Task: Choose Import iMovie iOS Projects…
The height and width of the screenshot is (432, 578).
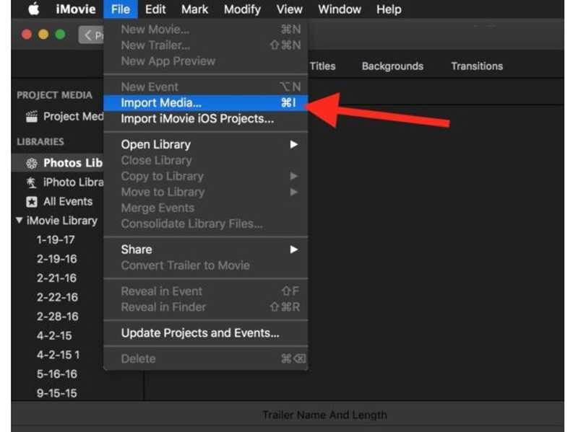Action: (x=206, y=119)
